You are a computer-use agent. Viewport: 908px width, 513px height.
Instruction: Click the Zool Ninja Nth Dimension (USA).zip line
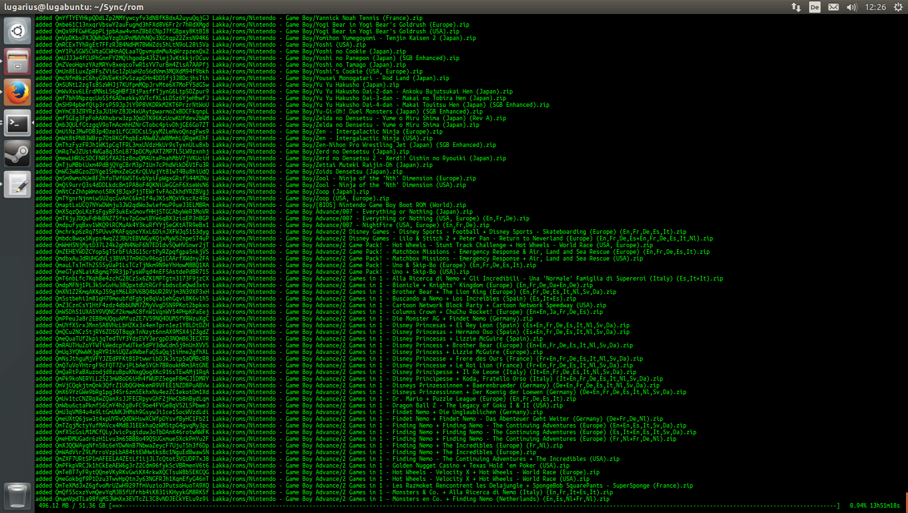point(251,185)
